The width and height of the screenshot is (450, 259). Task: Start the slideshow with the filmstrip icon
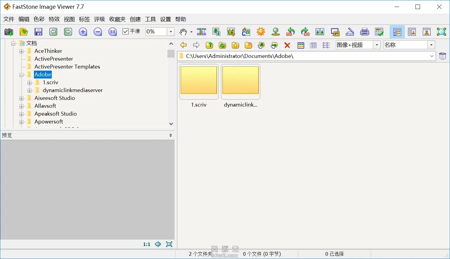202,32
